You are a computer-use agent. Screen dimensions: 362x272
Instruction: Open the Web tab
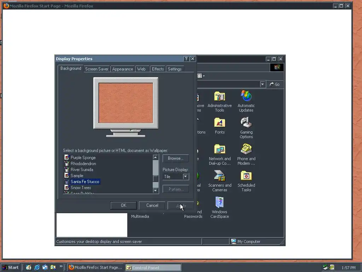141,69
